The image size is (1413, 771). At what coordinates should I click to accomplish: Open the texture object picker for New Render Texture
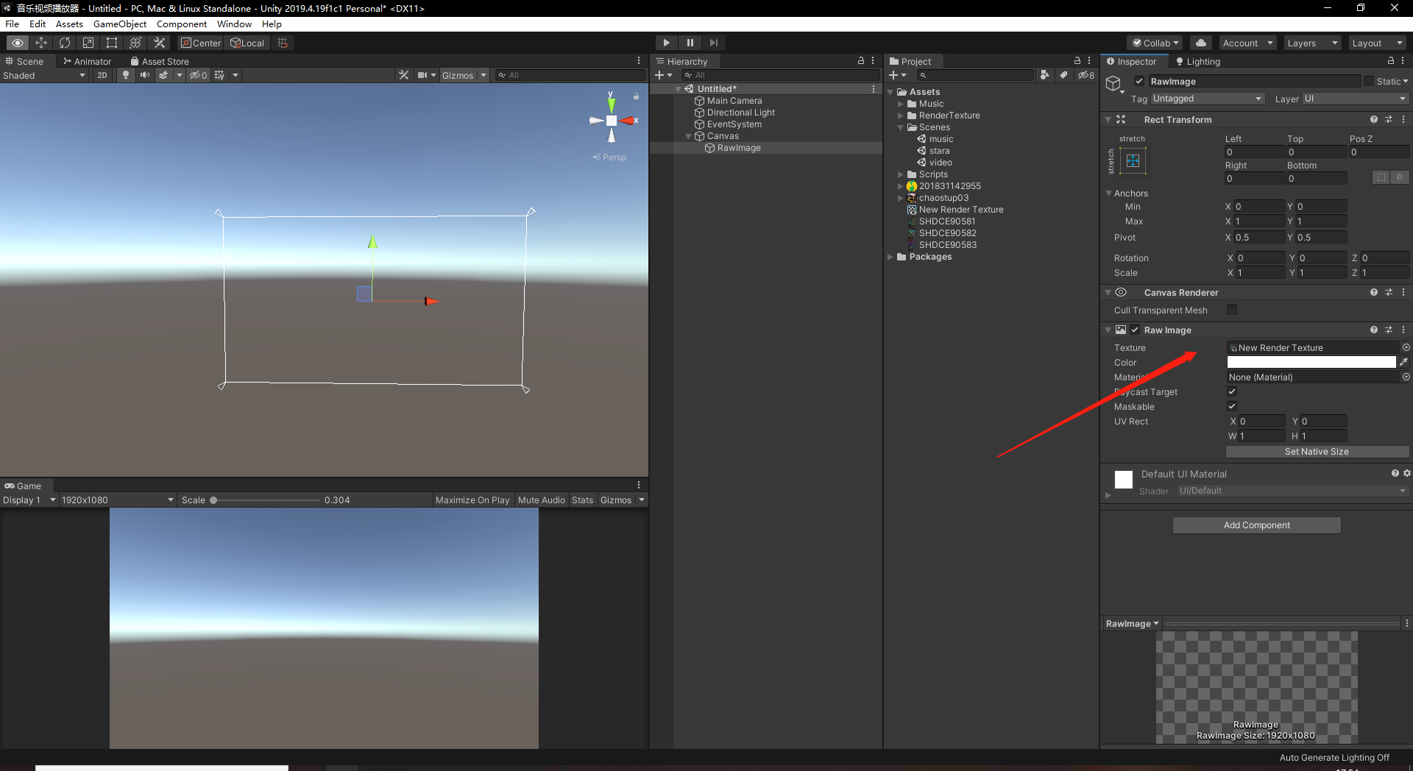click(x=1406, y=347)
